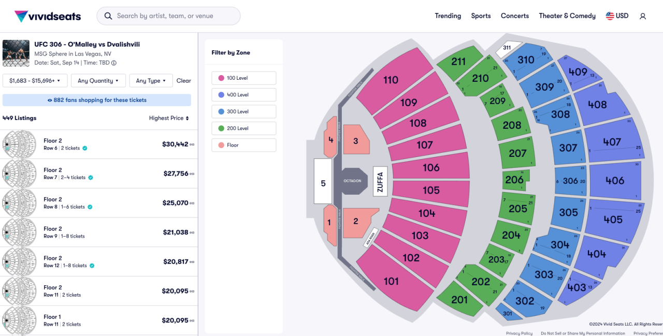The width and height of the screenshot is (663, 336).
Task: Select Theater & Comedy in the top navigation
Action: [x=567, y=16]
